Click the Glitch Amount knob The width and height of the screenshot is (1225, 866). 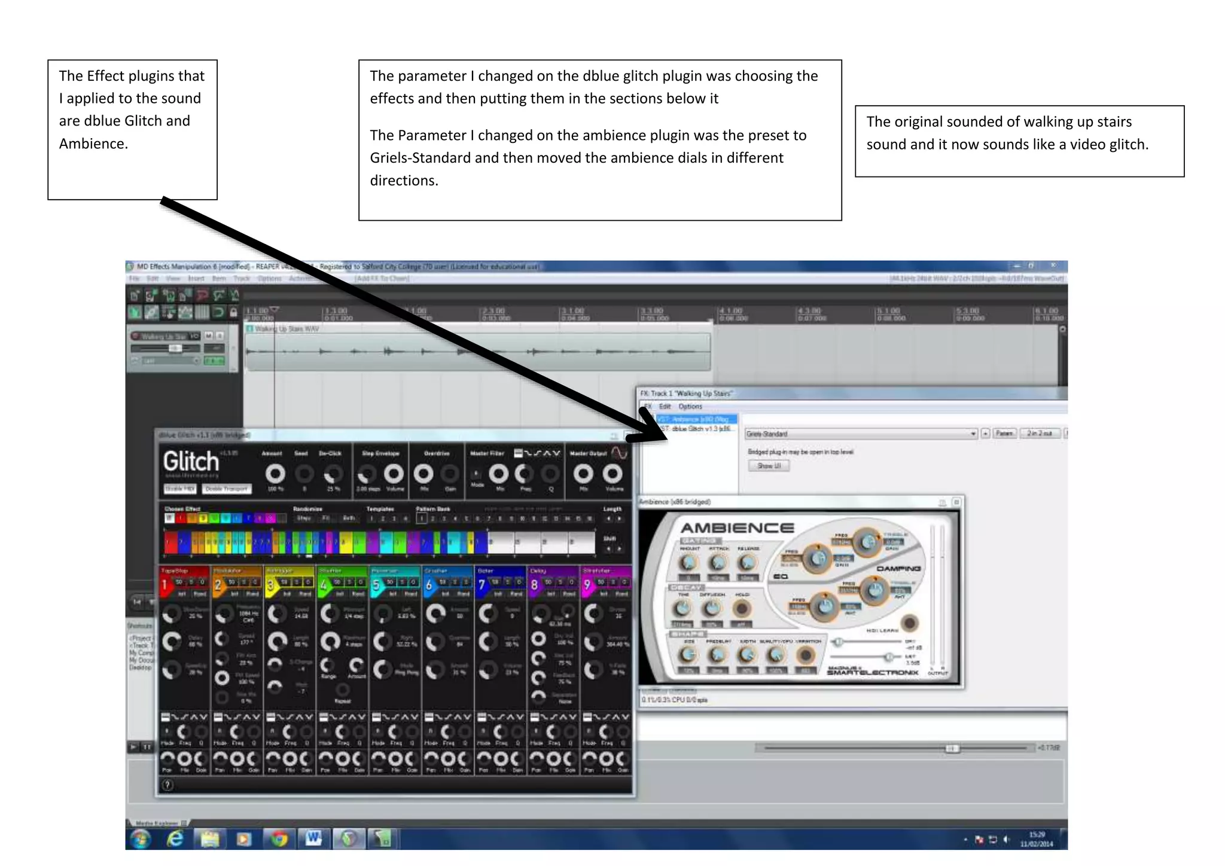[275, 474]
